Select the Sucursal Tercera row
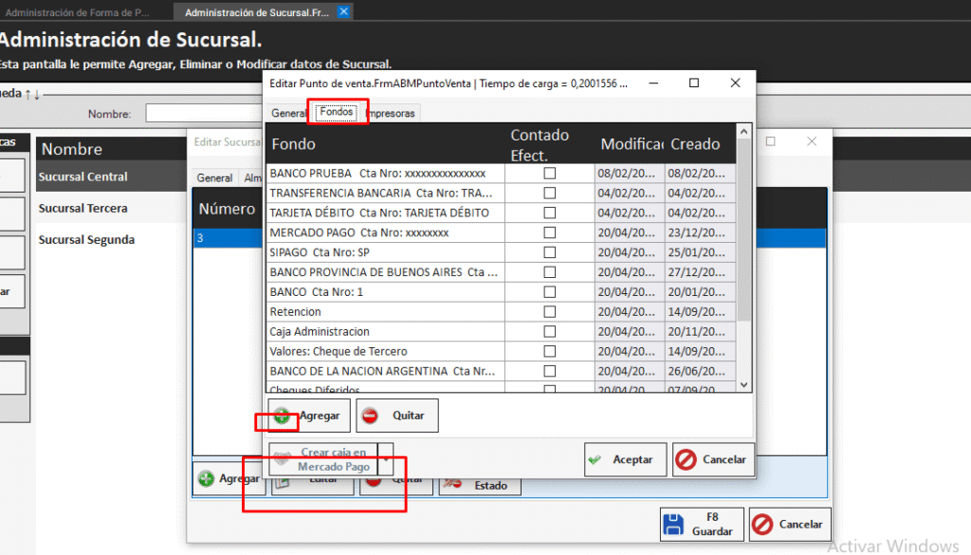 [x=82, y=209]
